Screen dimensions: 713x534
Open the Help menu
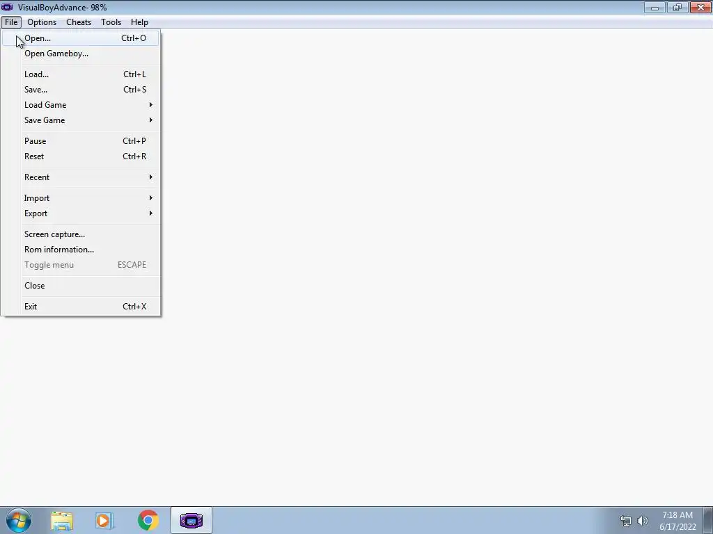click(x=139, y=22)
